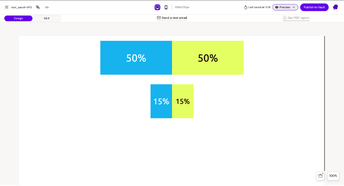344x186 pixels.
Task: Open the 100% zoom level control
Action: (x=333, y=176)
